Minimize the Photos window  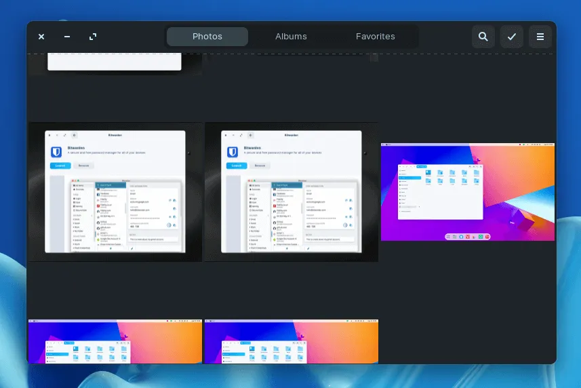coord(67,37)
